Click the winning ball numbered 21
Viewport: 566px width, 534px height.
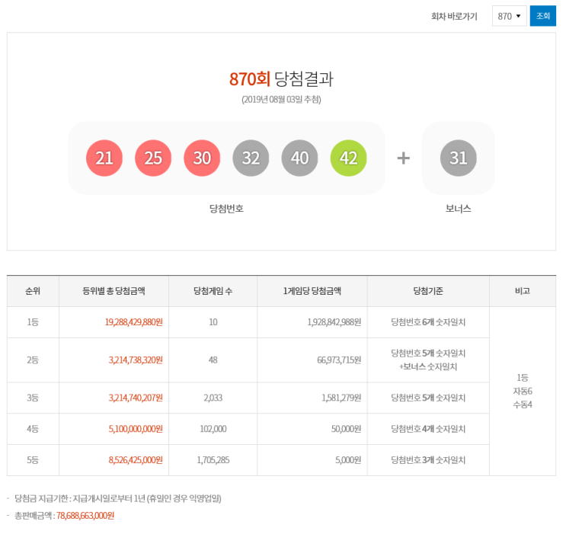pos(104,158)
